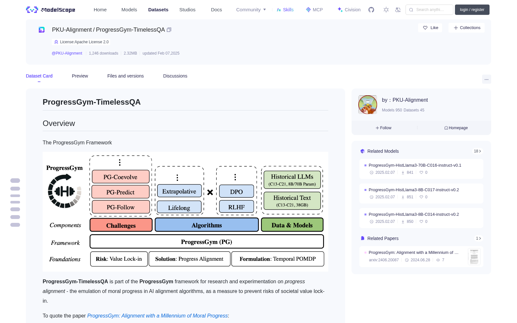Open the Skills page
Screen dimensions: 517x323
pos(285,10)
